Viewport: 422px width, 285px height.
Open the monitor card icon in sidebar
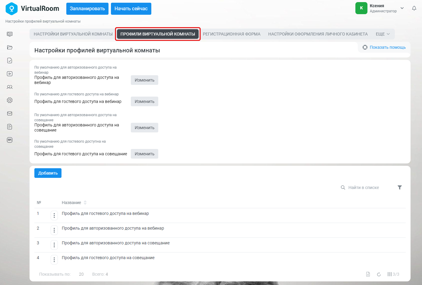point(10,34)
